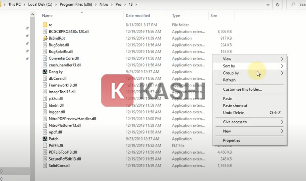Sort files by Size column header
Viewport: 306px width, 181px height.
[x=214, y=16]
